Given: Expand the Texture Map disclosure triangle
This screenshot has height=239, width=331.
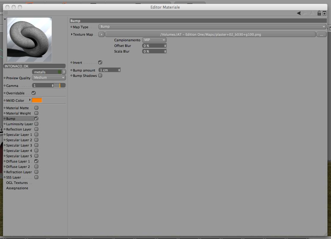Looking at the screenshot, I should (72, 34).
